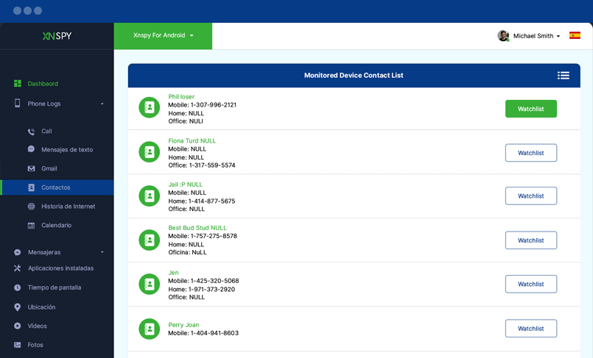593x358 pixels.
Task: Click the Ubicación location pin icon
Action: [18, 307]
